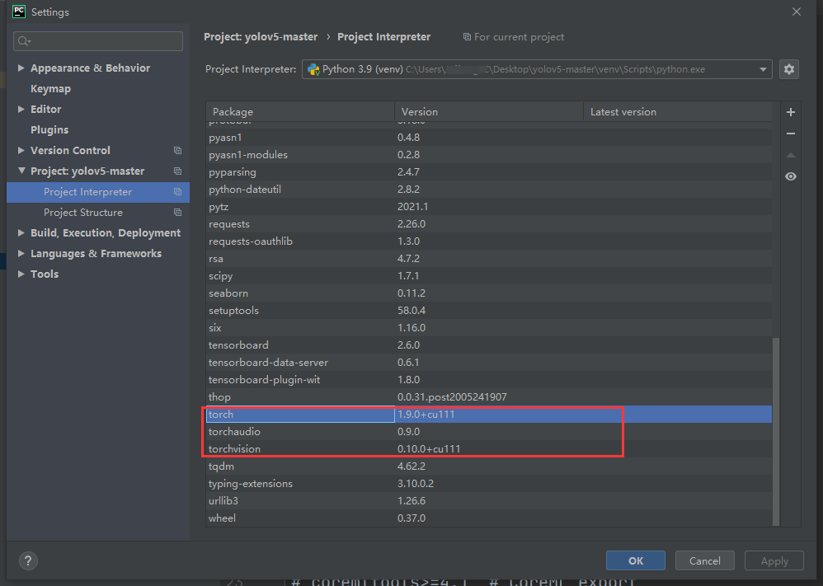Select the tensorboard package row

[x=489, y=345]
